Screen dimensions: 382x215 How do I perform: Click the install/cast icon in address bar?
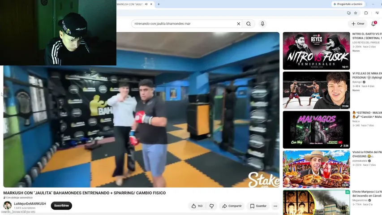point(349,13)
